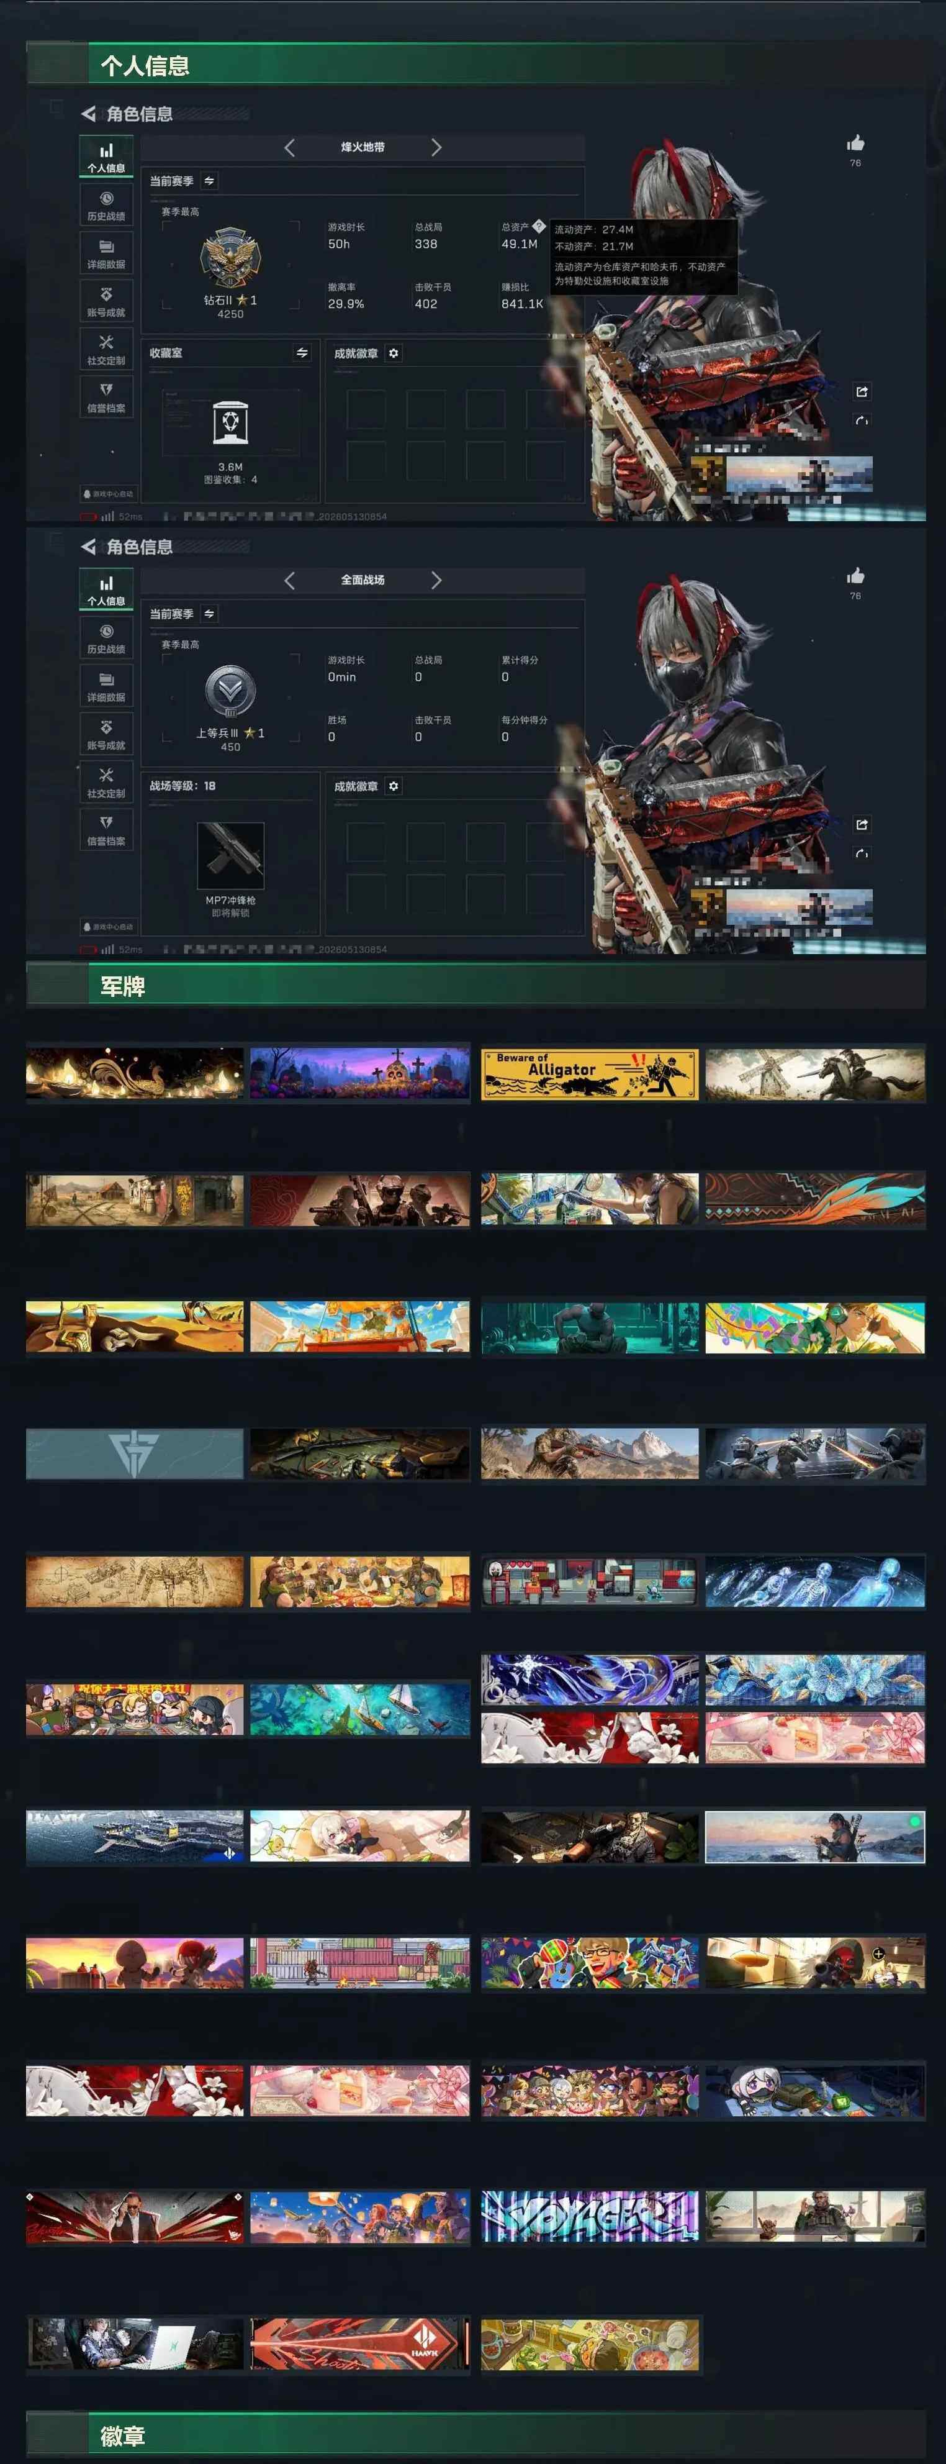The width and height of the screenshot is (946, 2464).
Task: Open 社交定制 in the 全面战场 panel sidebar
Action: pos(106,783)
